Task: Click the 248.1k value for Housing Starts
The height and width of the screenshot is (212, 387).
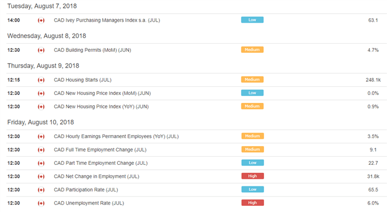Action: (373, 80)
